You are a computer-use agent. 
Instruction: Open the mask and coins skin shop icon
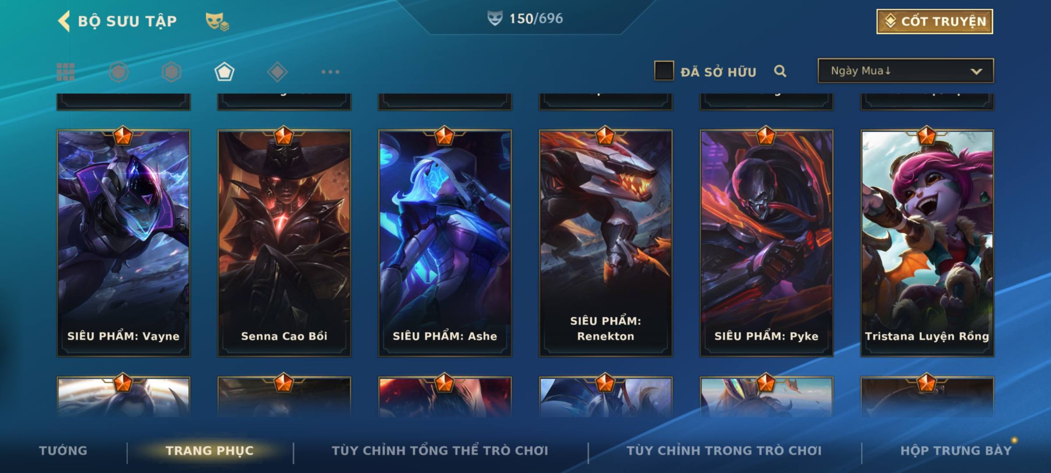[217, 21]
